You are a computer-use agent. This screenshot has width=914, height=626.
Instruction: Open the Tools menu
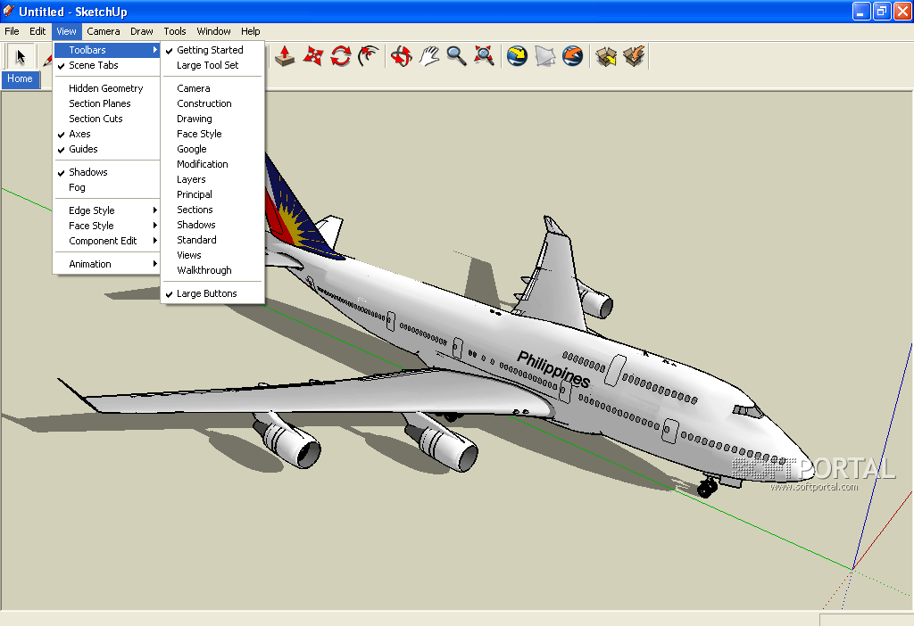pos(175,31)
